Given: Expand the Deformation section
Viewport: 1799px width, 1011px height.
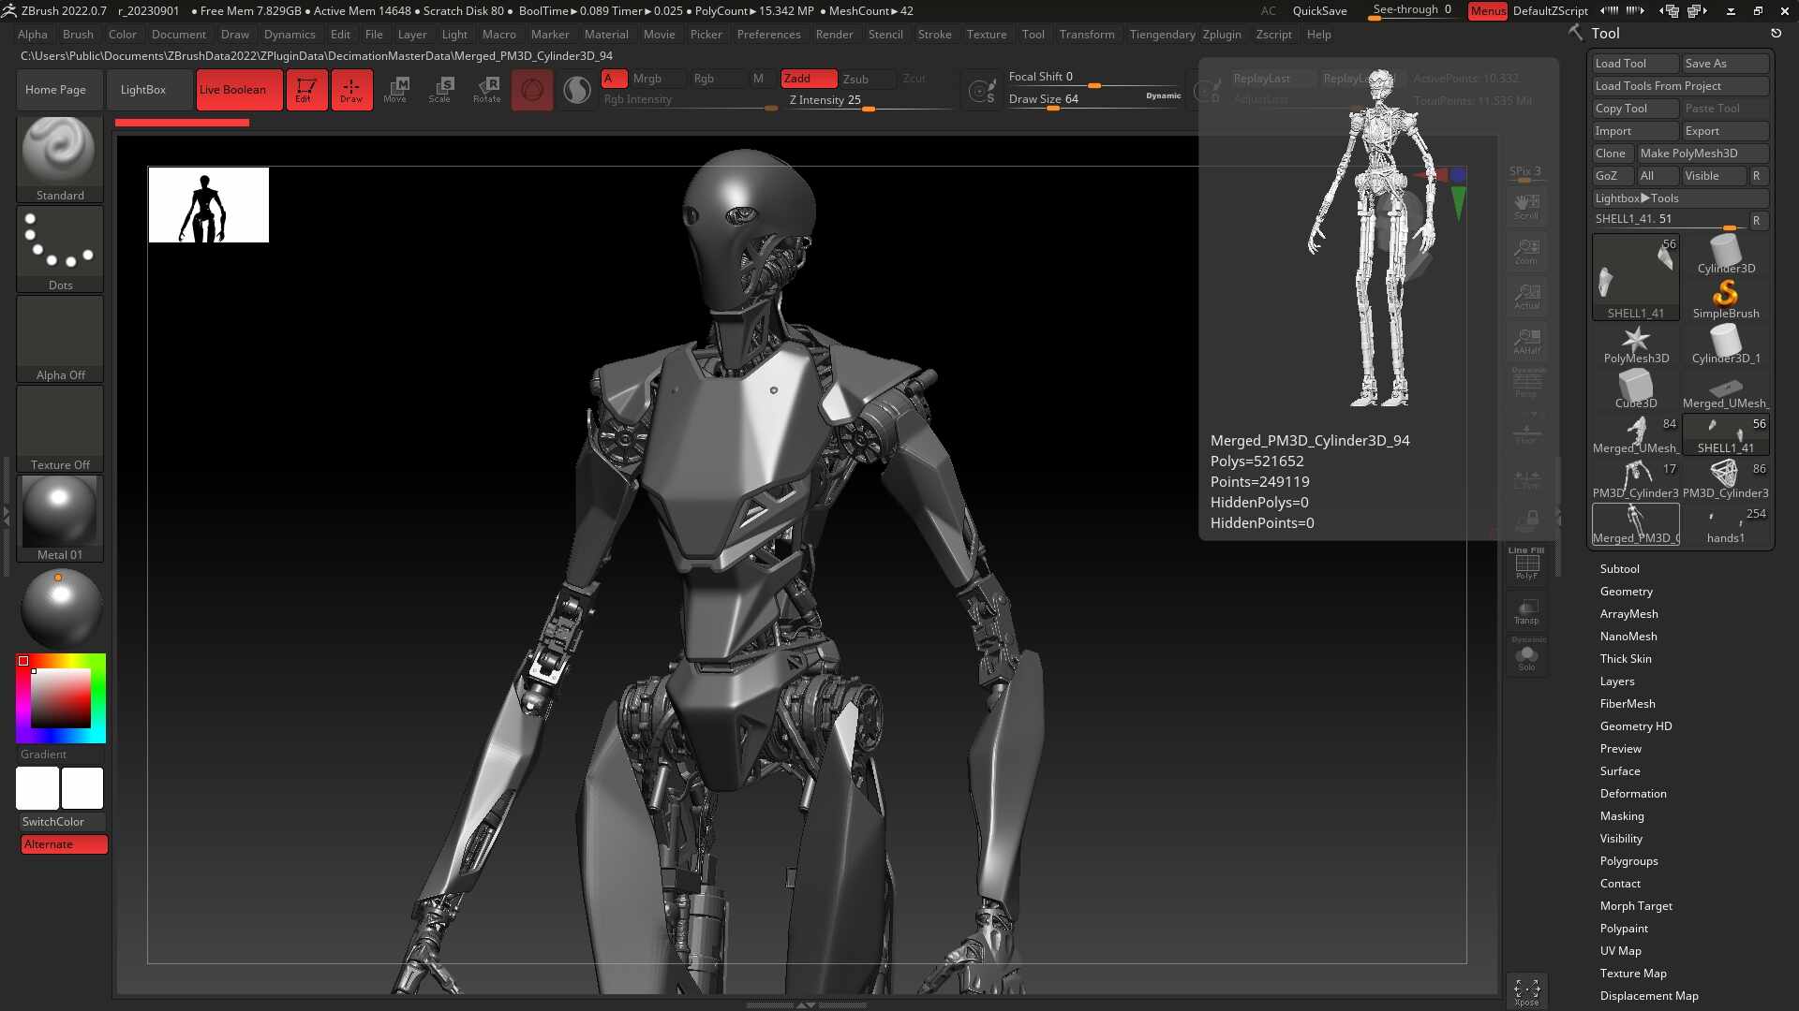Looking at the screenshot, I should click(x=1632, y=794).
